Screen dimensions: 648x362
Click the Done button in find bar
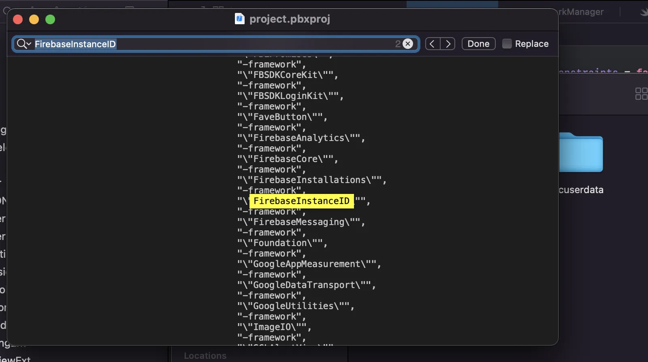pyautogui.click(x=479, y=44)
